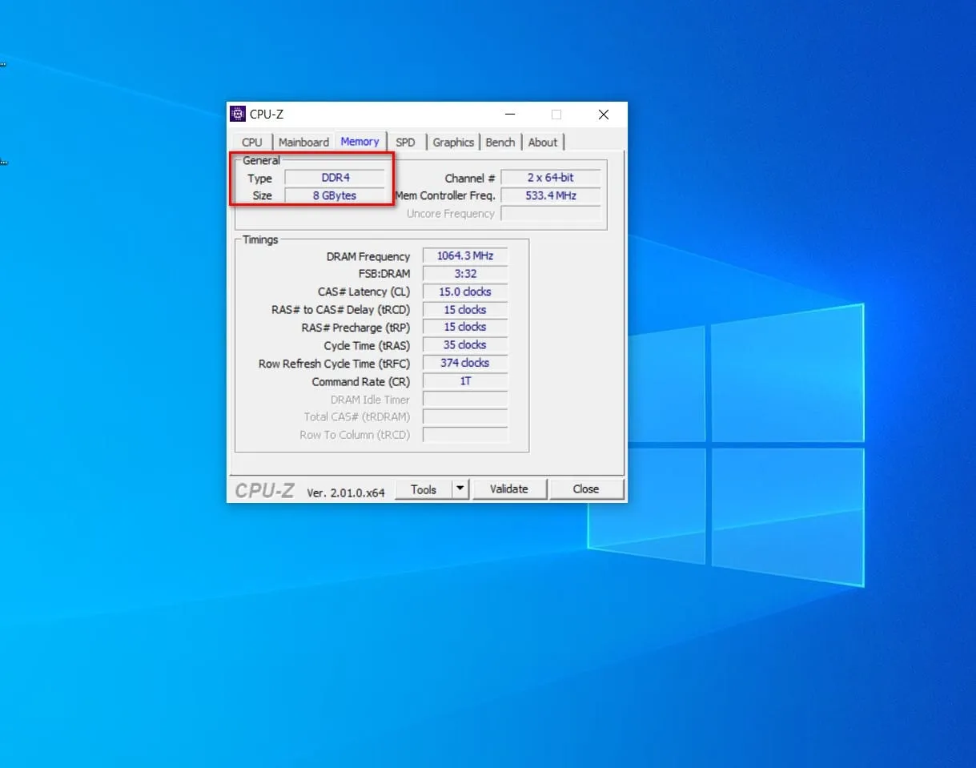The height and width of the screenshot is (768, 976).
Task: Select the Size field showing 8 GBytes
Action: (x=335, y=195)
